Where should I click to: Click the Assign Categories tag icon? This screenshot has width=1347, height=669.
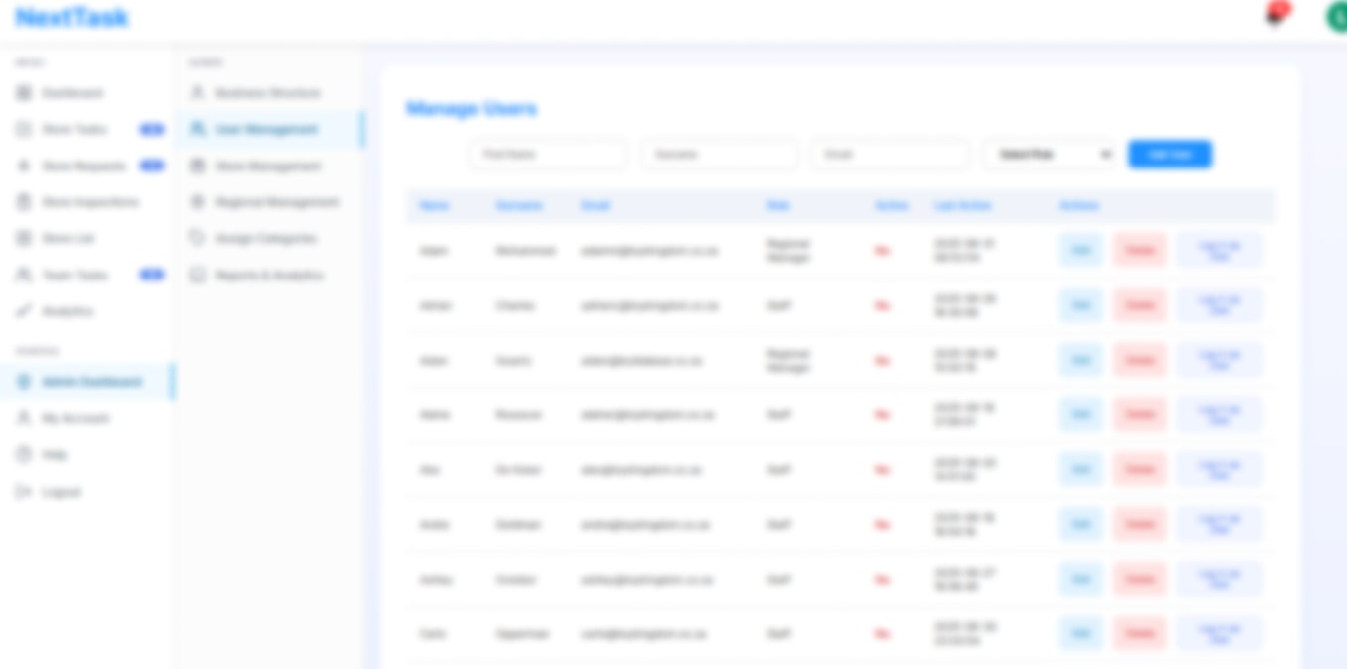pyautogui.click(x=198, y=238)
